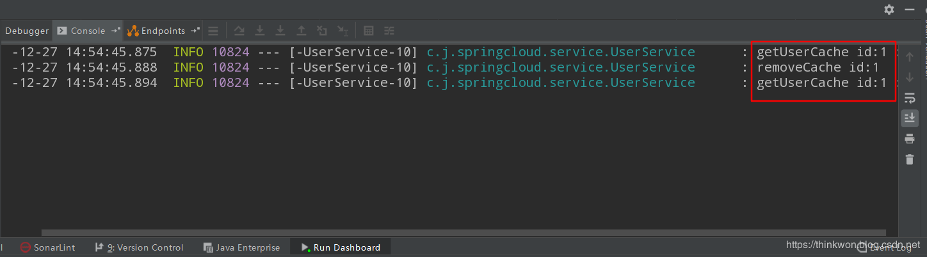Viewport: 927px width, 257px height.
Task: Click the Run to Cursor icon
Action: tap(343, 31)
